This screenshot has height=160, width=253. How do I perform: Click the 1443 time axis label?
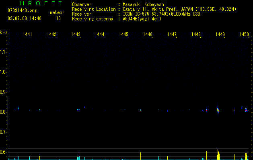point(76,34)
